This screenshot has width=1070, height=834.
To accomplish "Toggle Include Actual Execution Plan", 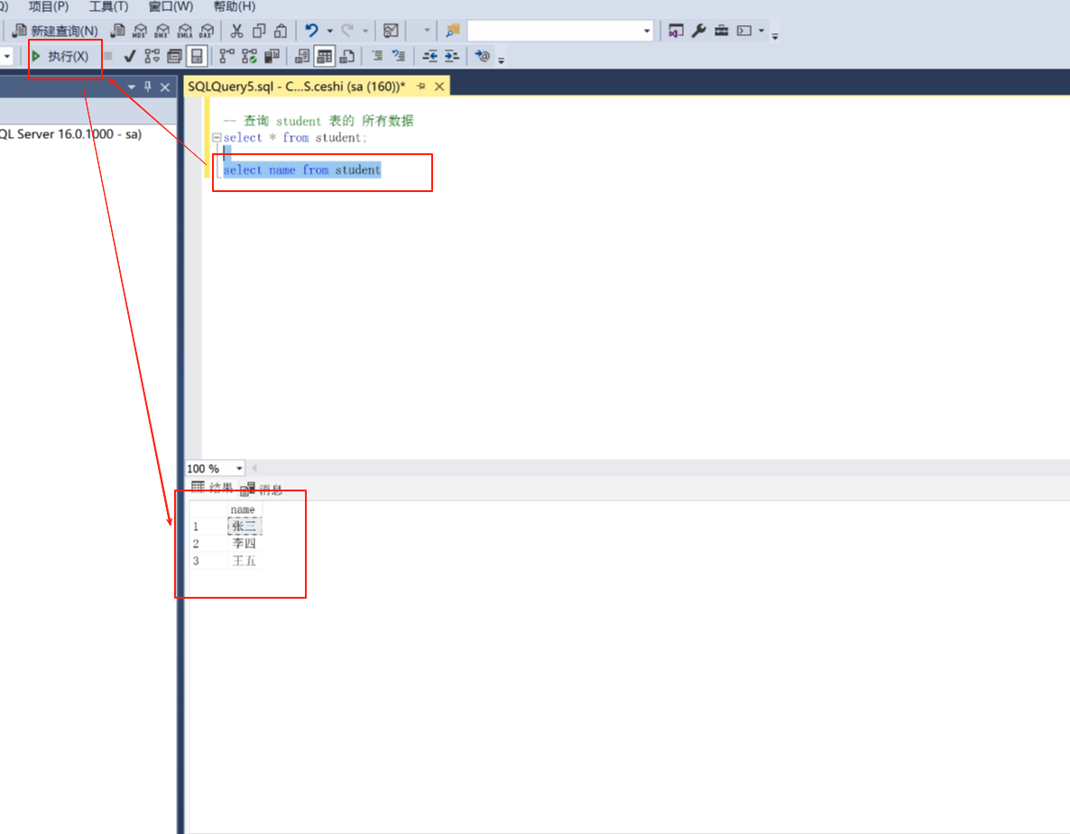I will tap(227, 56).
